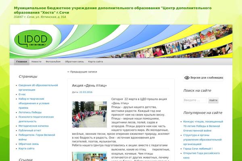This screenshot has width=242, height=161.
Task: Click the Популярное на сайте heading
Action: [x=203, y=113]
